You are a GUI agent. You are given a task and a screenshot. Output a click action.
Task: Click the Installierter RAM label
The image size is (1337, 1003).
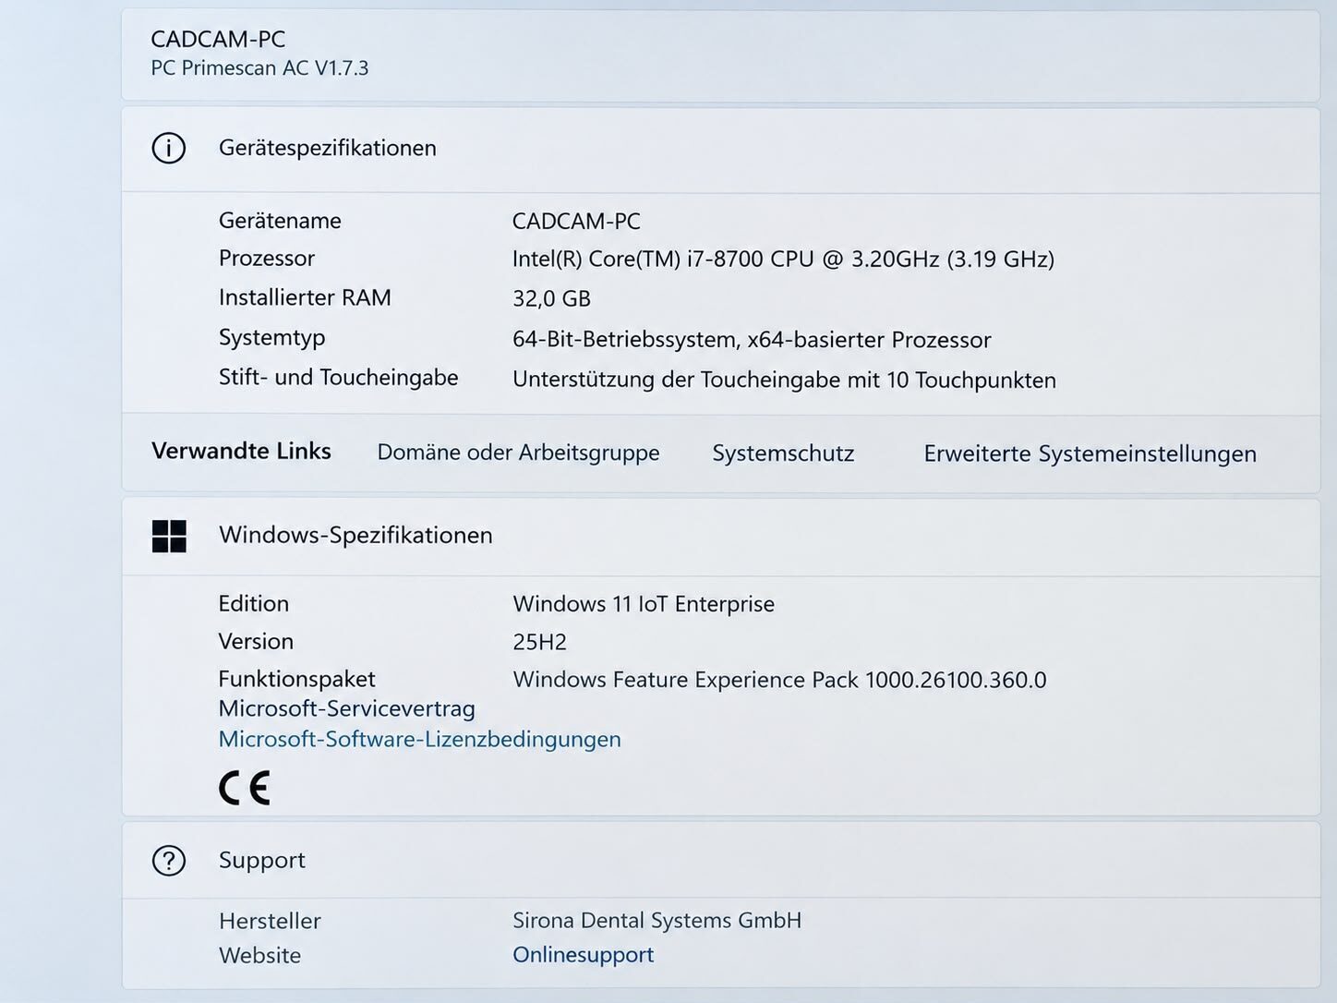click(x=305, y=297)
